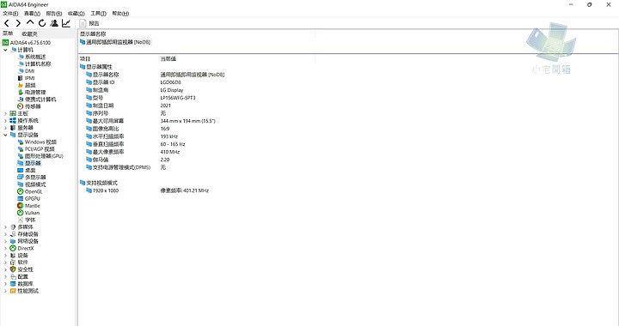
Task: Expand the 存储设备 storage node
Action: [5, 234]
